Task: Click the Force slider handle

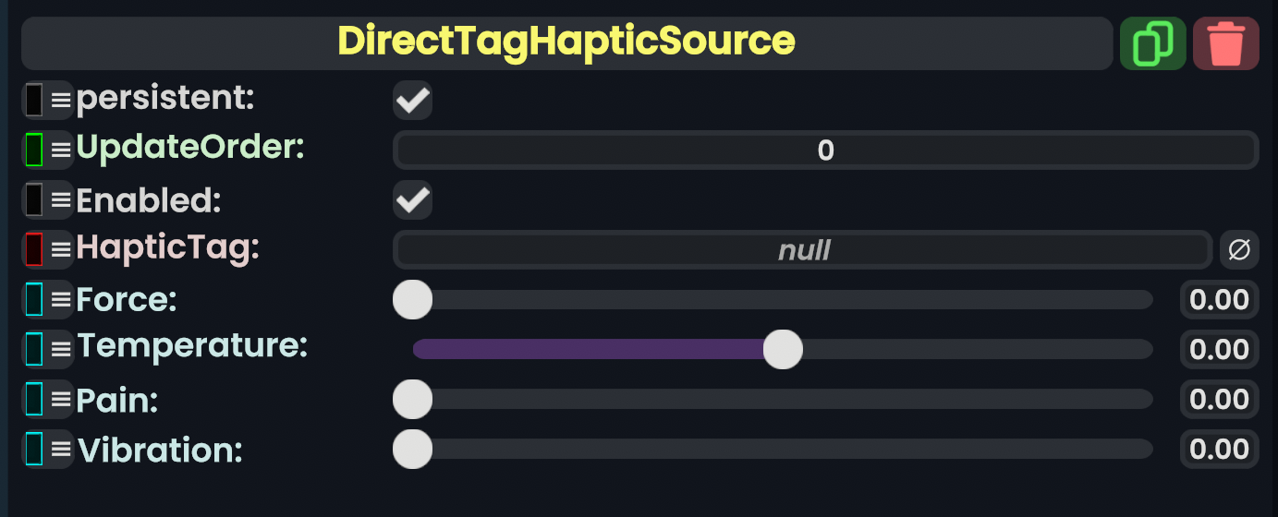Action: point(412,299)
